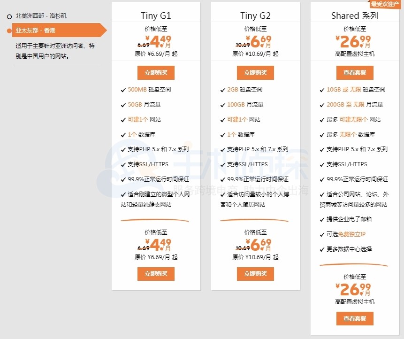Click the checkmark beside 10GB 或 无限 磁盘空间

[x=321, y=90]
